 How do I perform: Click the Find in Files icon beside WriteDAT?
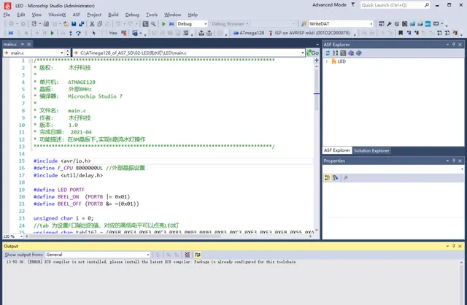[x=304, y=24]
